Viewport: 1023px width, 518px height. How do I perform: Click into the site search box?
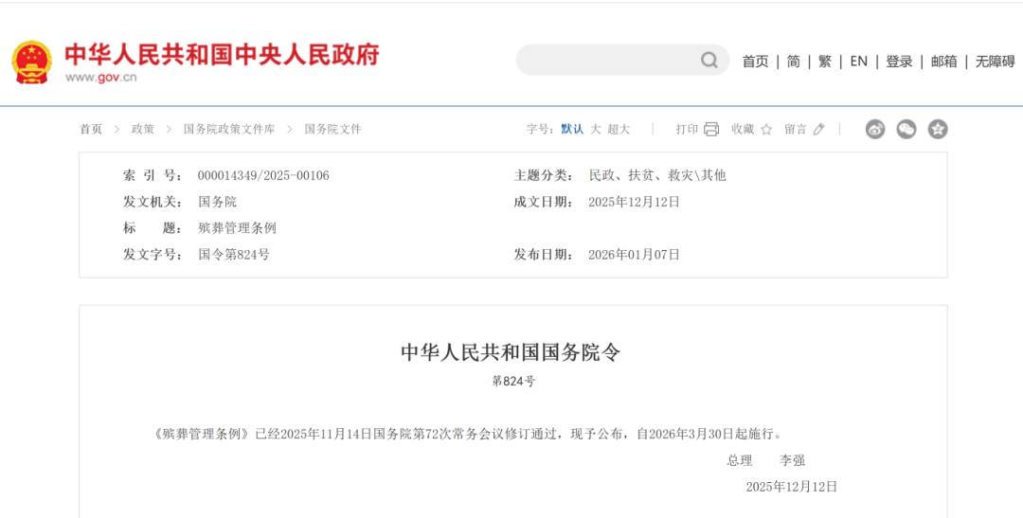pos(606,61)
